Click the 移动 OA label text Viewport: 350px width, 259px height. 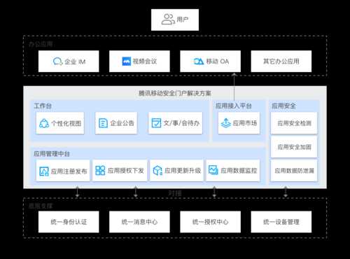[218, 62]
